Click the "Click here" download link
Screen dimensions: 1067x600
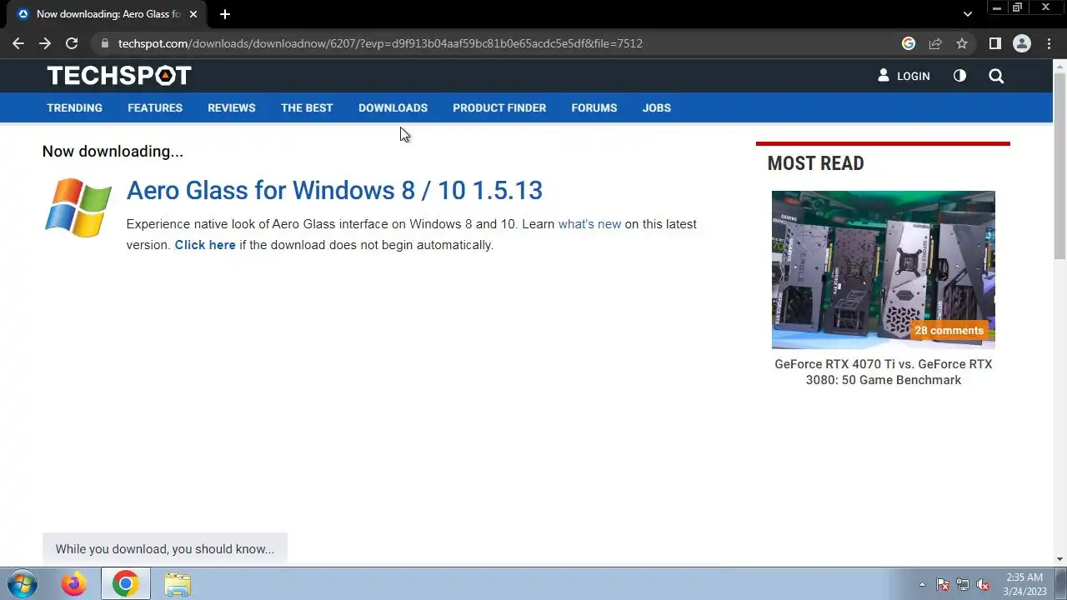(205, 245)
